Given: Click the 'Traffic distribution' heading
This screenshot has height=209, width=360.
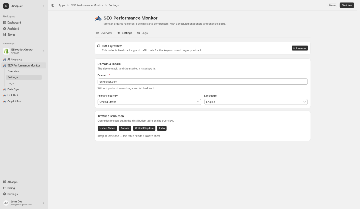Looking at the screenshot, I should tap(111, 116).
